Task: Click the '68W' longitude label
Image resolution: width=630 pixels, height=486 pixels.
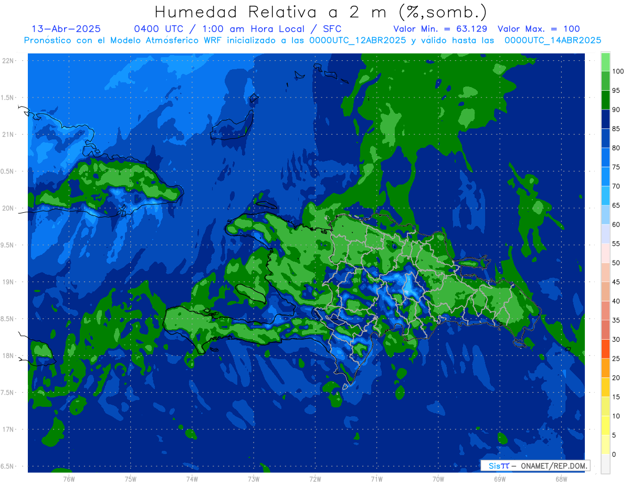Action: [x=561, y=479]
